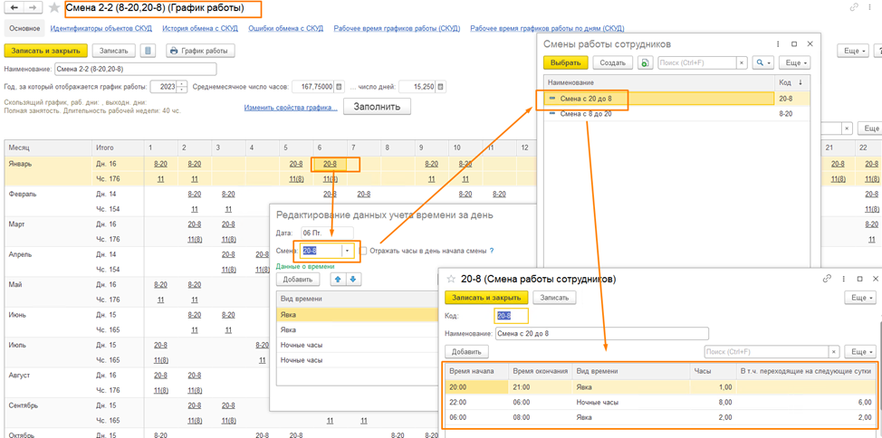882x438 pixels.
Task: Switch to История обмена с СКУД tab
Action: tap(199, 29)
